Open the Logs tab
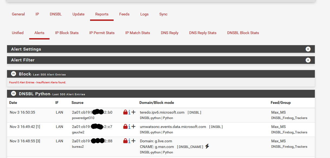The image size is (330, 158). tap(144, 14)
